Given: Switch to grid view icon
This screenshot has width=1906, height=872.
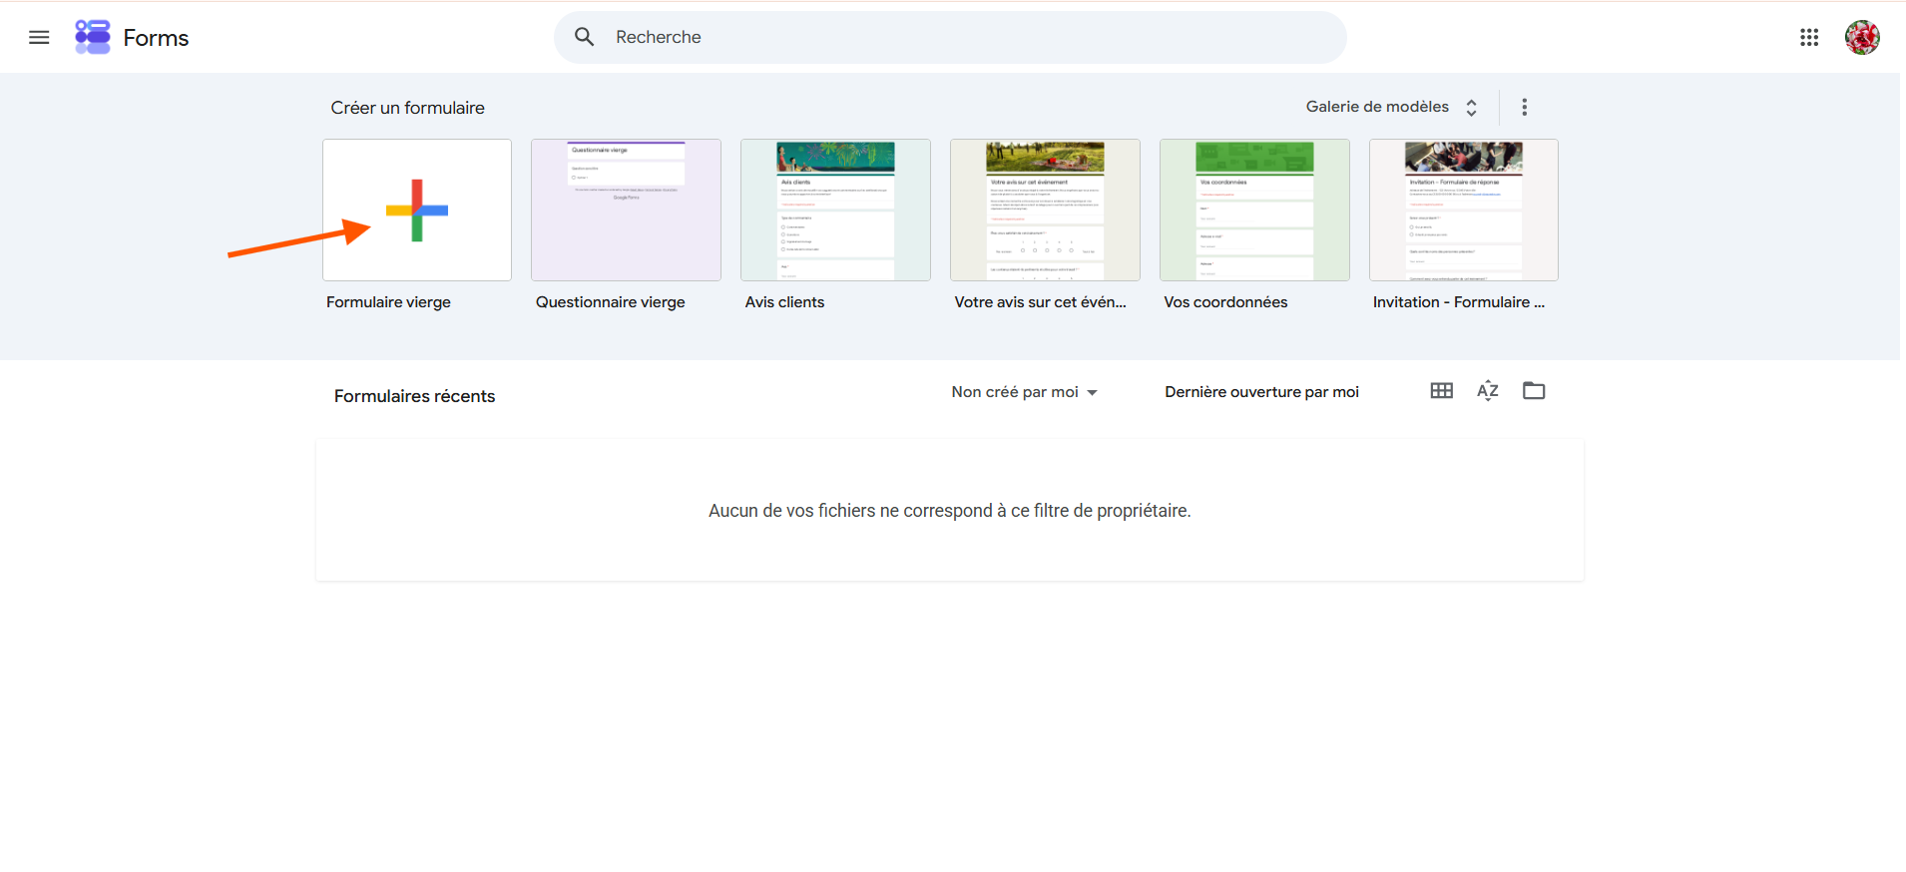Looking at the screenshot, I should point(1441,391).
